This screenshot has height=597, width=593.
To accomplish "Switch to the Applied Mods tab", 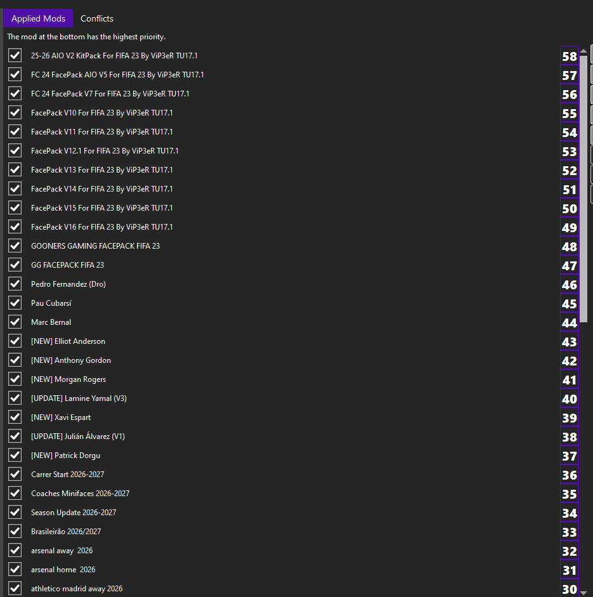I will [39, 18].
